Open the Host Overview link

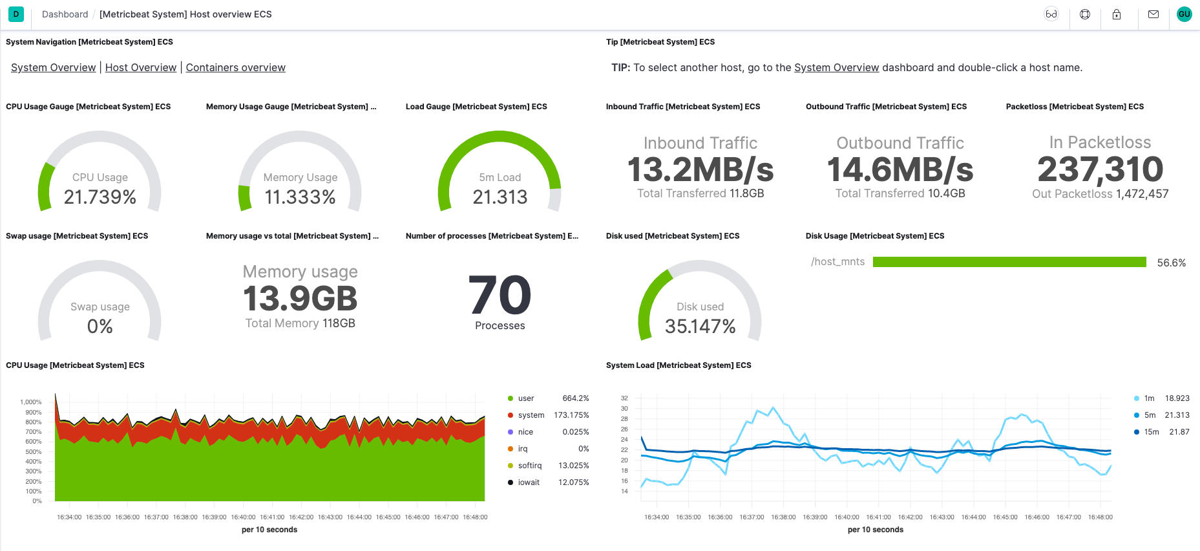pos(140,67)
